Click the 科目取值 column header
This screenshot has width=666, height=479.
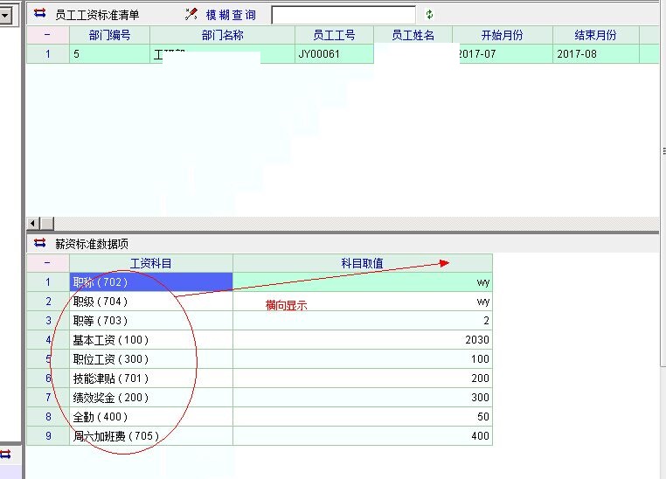[362, 262]
